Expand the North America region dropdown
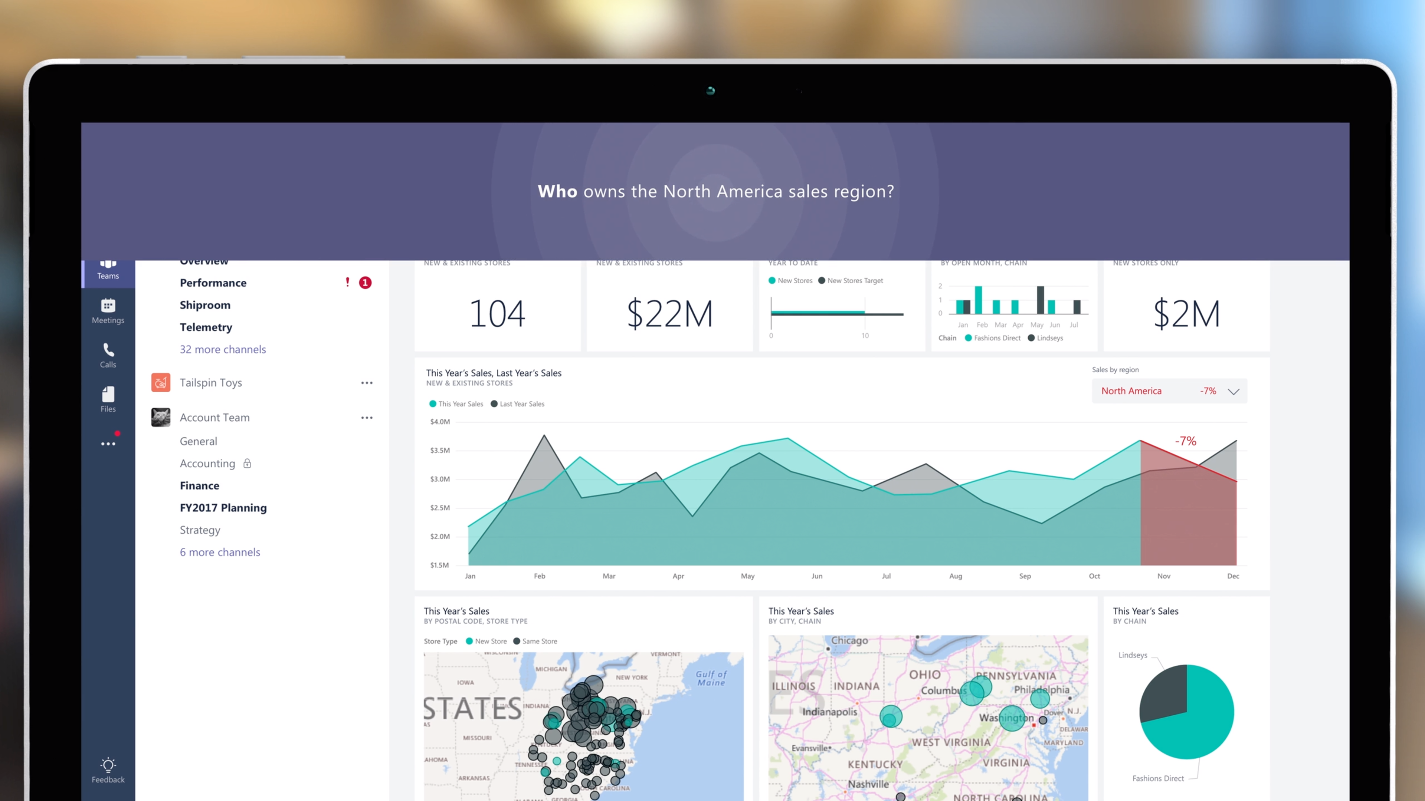 coord(1233,391)
